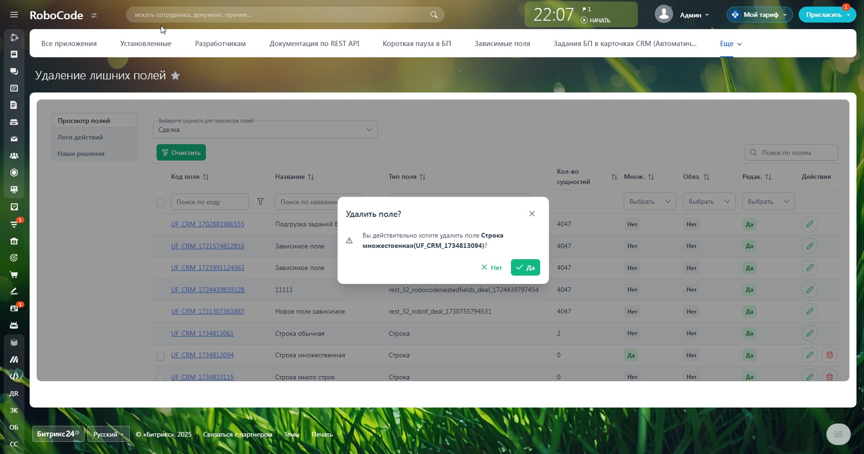Click the edit pencil icon for UF_CRM_1702881986555

809,224
